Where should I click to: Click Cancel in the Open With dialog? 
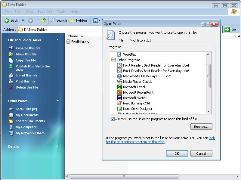[x=201, y=154]
